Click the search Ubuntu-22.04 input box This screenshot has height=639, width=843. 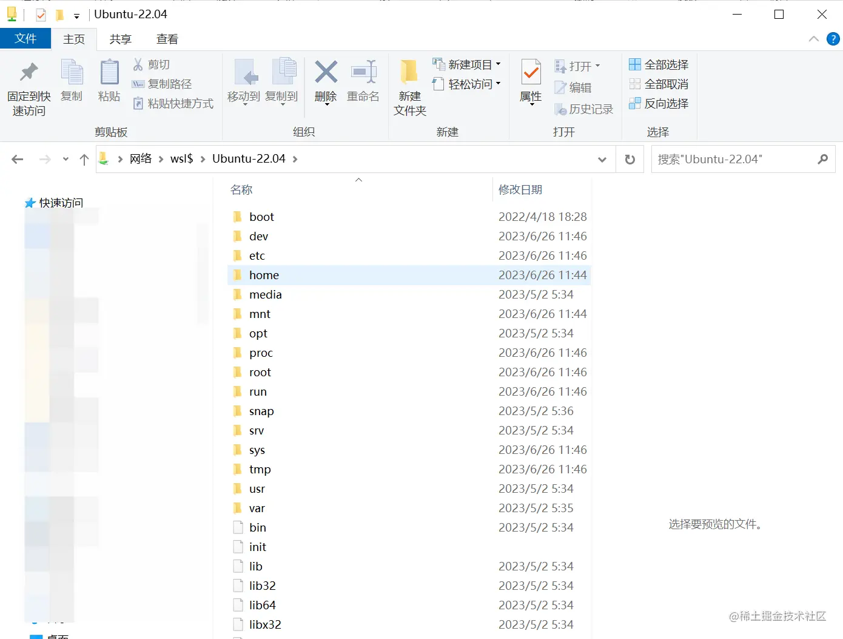tap(734, 159)
